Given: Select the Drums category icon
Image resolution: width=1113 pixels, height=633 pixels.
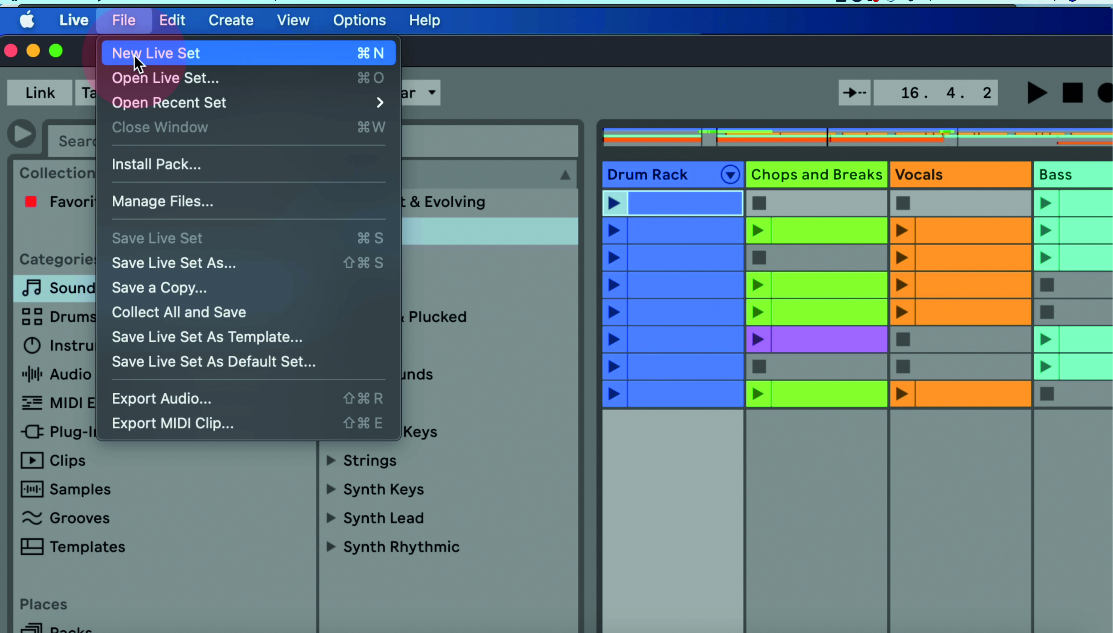Looking at the screenshot, I should (x=32, y=316).
